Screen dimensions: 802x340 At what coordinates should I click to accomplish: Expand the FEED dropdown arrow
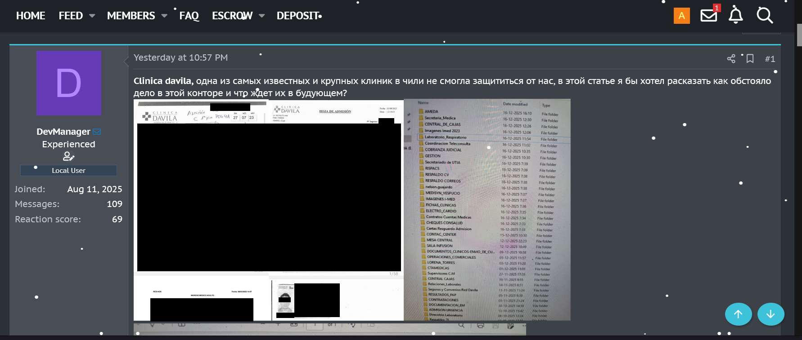pos(92,16)
